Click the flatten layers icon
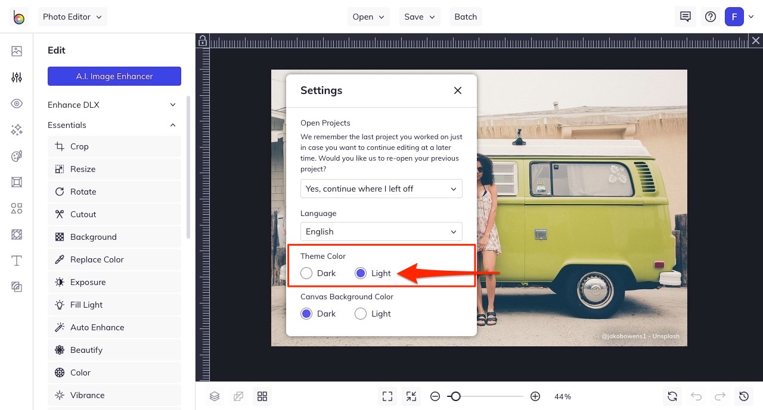The width and height of the screenshot is (763, 410). tap(238, 396)
